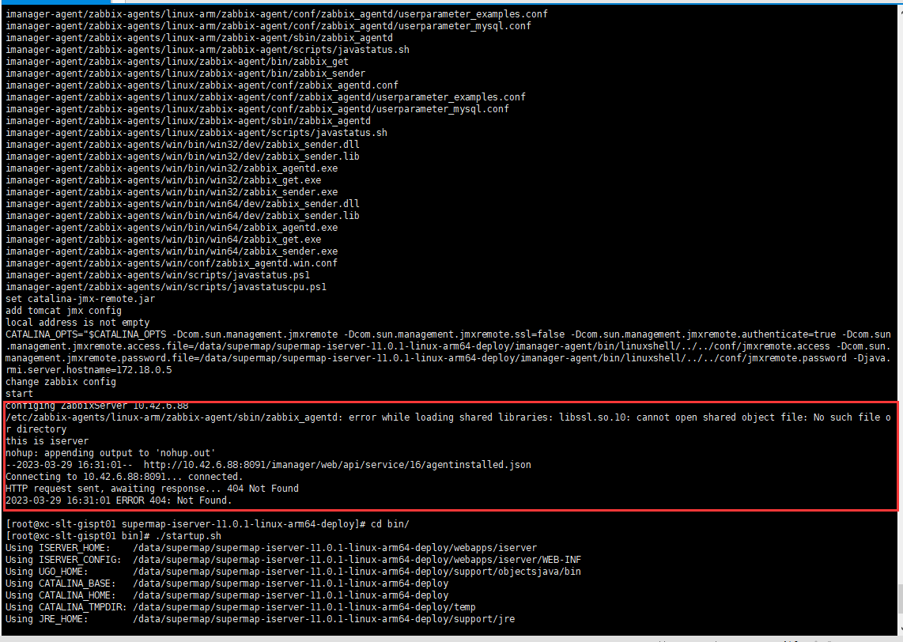The width and height of the screenshot is (903, 642).
Task: Click the line 'change zabbix config'
Action: (60, 382)
